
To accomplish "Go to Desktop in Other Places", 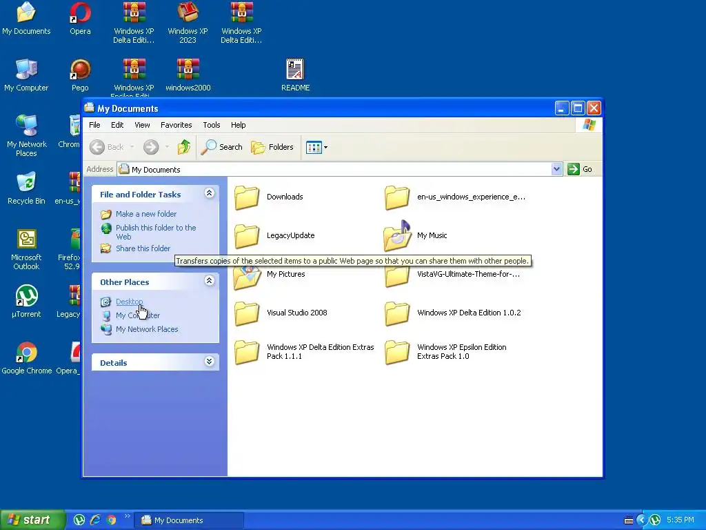I will [x=129, y=302].
